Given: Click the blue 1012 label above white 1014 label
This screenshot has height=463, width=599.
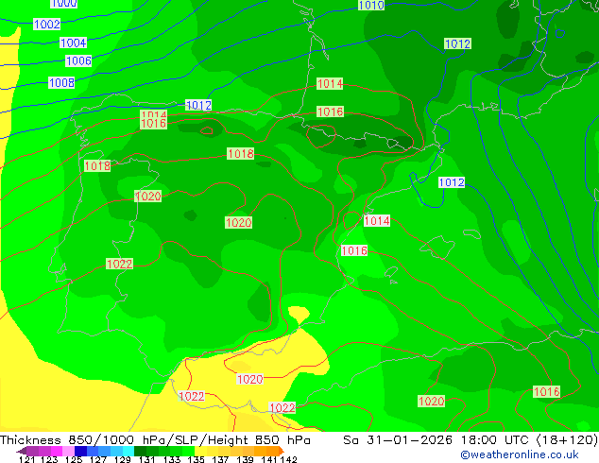Looking at the screenshot, I should click(452, 182).
